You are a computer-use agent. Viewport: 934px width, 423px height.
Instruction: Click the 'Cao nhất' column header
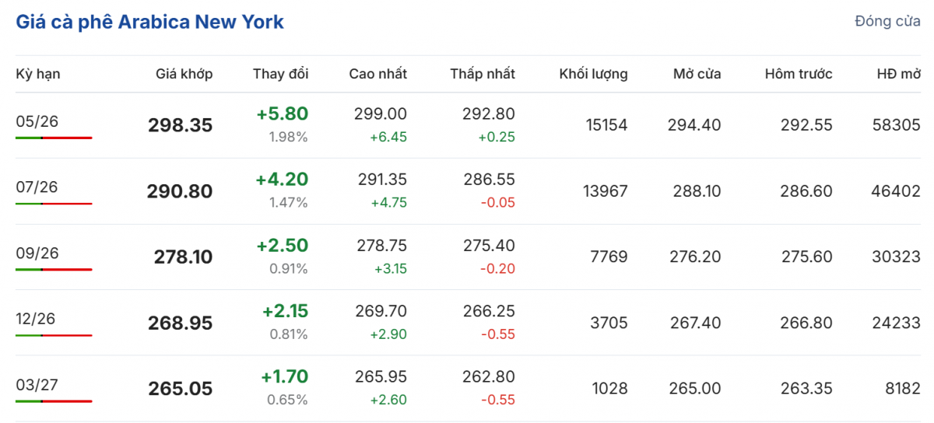377,74
